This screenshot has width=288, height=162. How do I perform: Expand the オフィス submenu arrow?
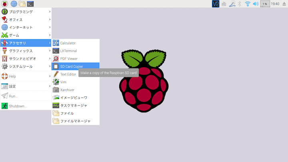tap(50, 20)
